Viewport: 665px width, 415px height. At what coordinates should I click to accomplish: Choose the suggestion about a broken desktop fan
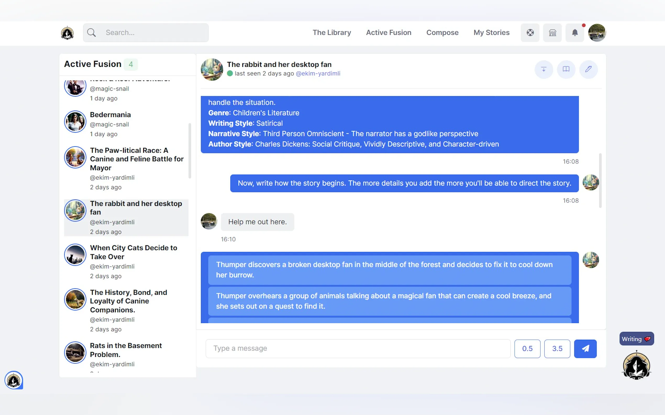389,269
